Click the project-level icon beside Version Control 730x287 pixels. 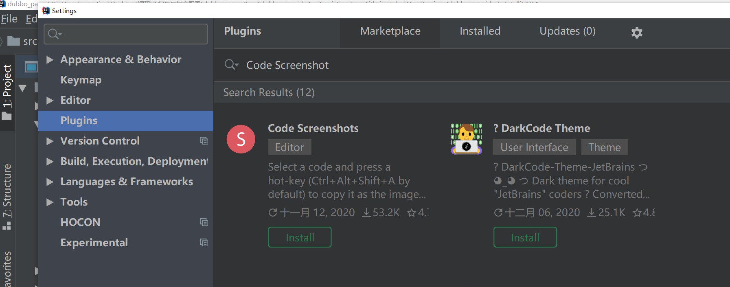204,141
